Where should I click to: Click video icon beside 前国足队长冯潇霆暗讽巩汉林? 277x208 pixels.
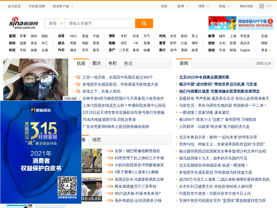click(x=111, y=180)
